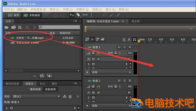Sort files by 持续时间 column header
The height and width of the screenshot is (111, 196).
[65, 33]
